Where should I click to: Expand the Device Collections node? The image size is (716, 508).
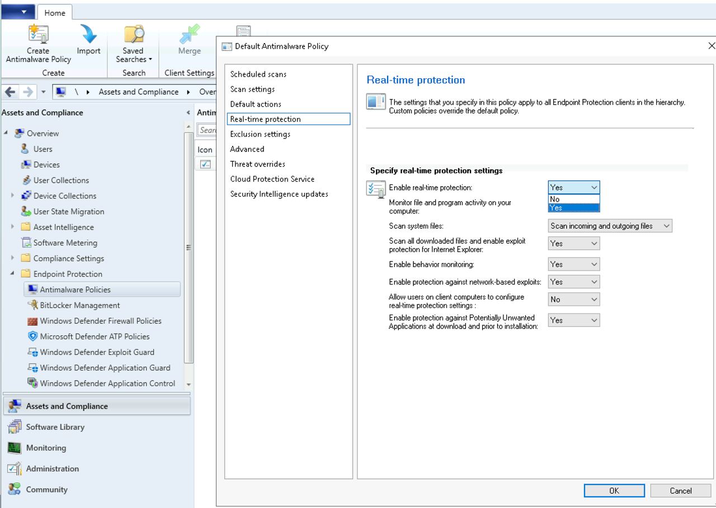(x=12, y=196)
